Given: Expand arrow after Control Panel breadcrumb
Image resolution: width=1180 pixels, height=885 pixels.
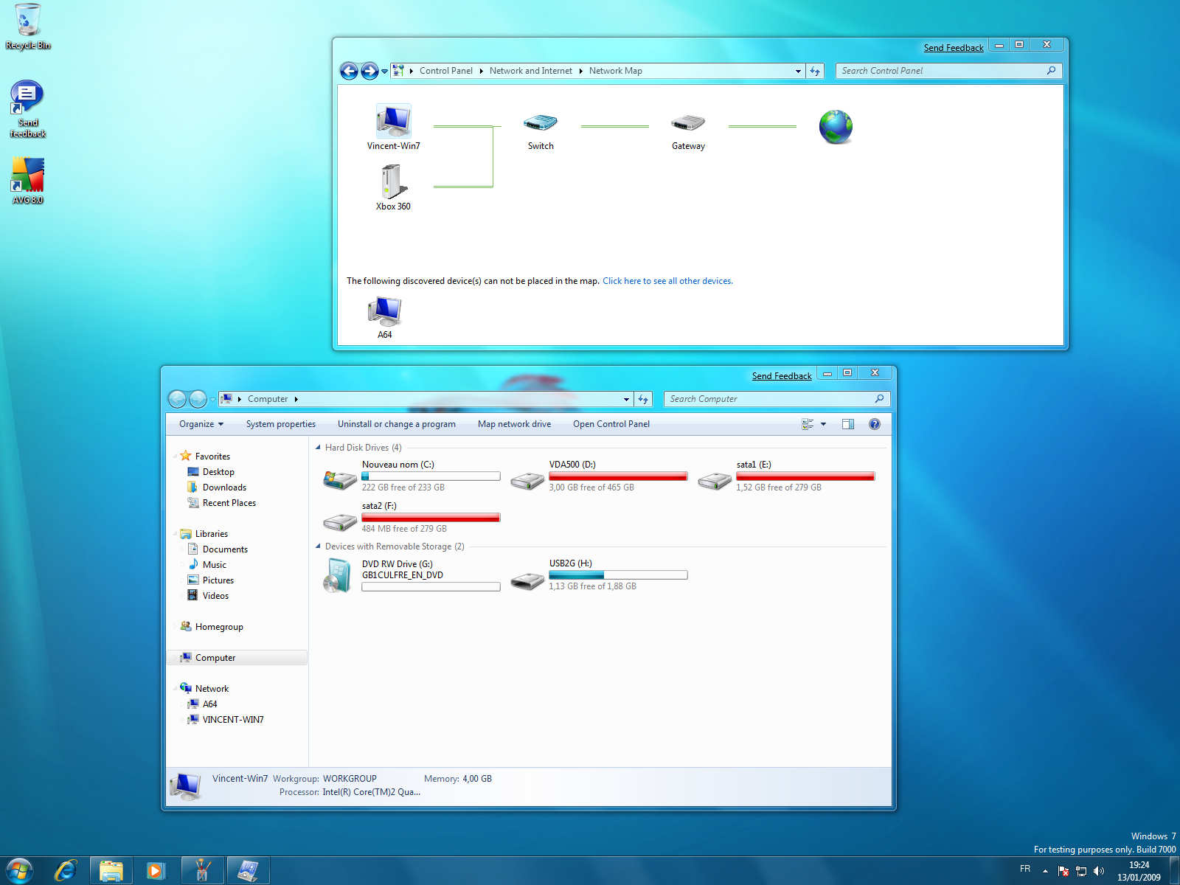Looking at the screenshot, I should point(481,71).
